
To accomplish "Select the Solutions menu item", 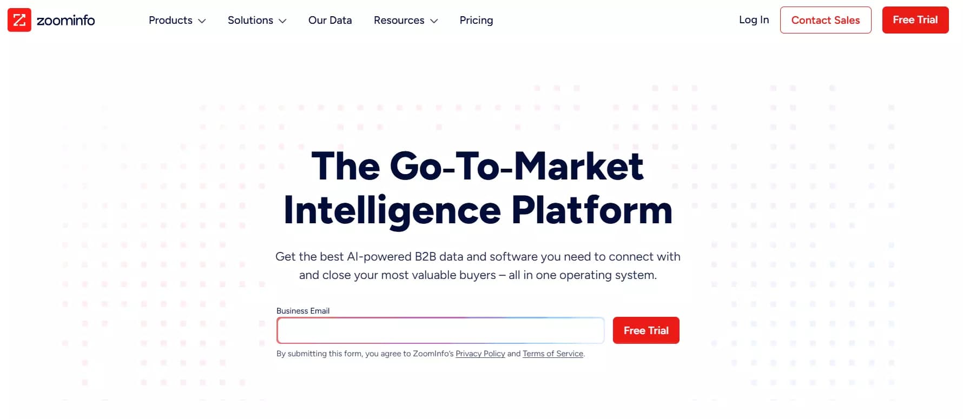I will tap(250, 20).
